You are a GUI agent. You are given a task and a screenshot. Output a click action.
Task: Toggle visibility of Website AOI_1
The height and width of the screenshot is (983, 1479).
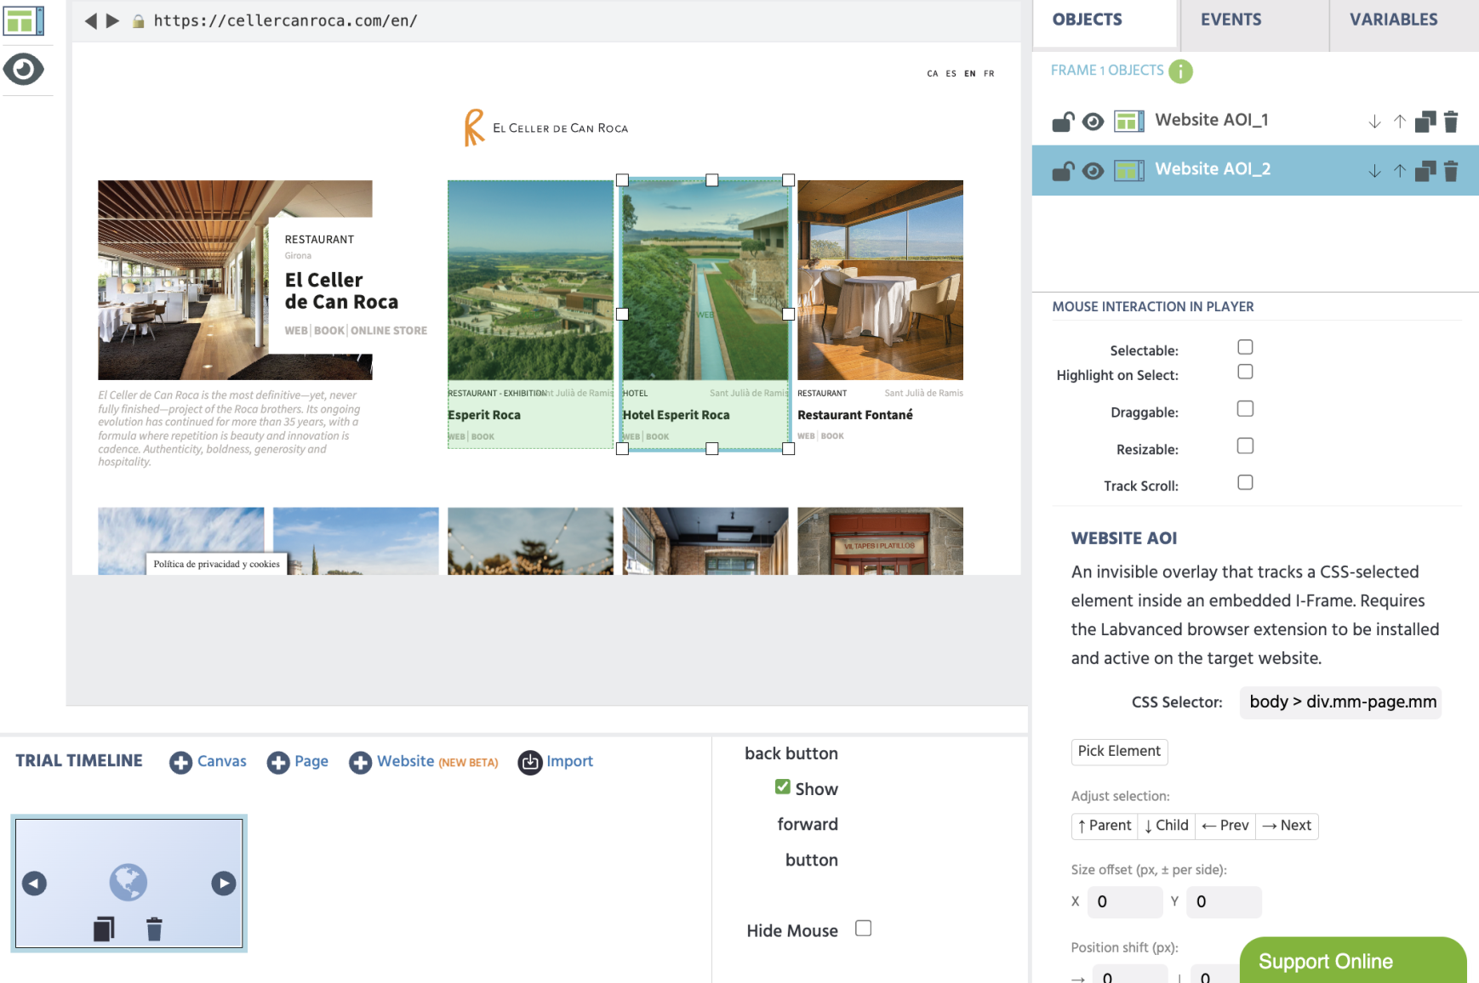click(1094, 122)
